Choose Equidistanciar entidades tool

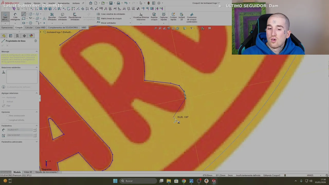tap(75, 17)
